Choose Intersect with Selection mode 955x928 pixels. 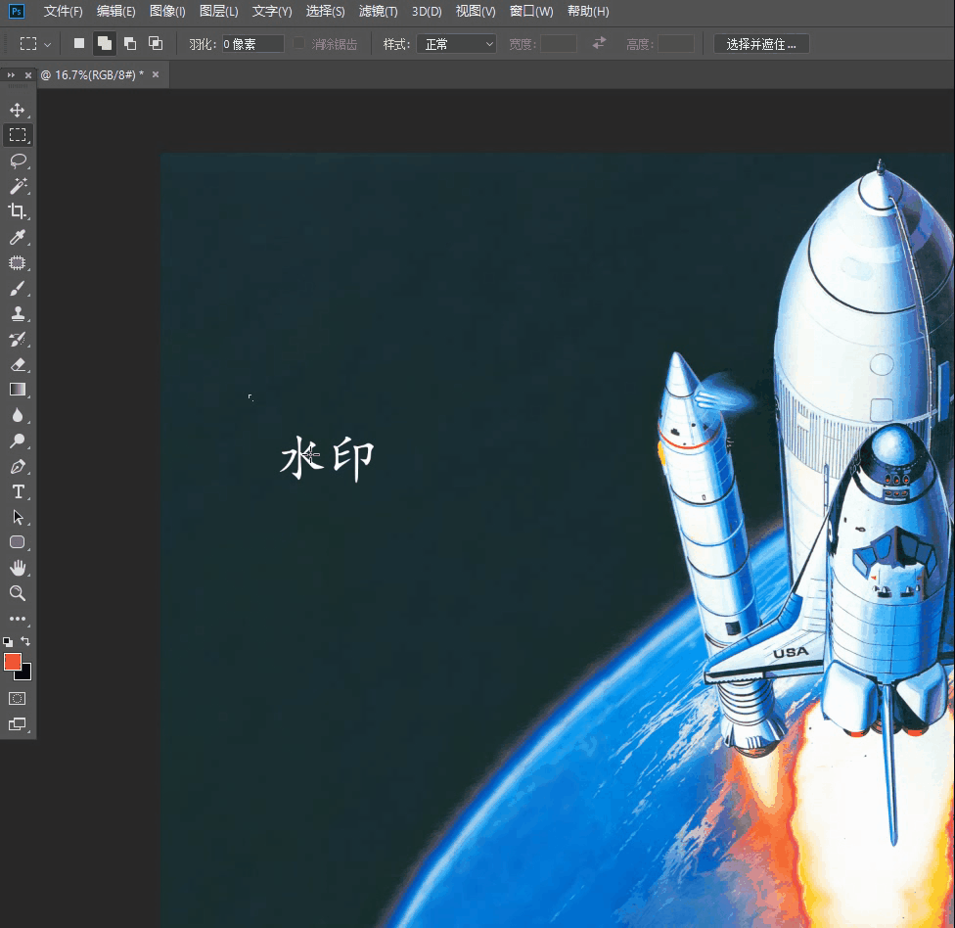point(156,43)
